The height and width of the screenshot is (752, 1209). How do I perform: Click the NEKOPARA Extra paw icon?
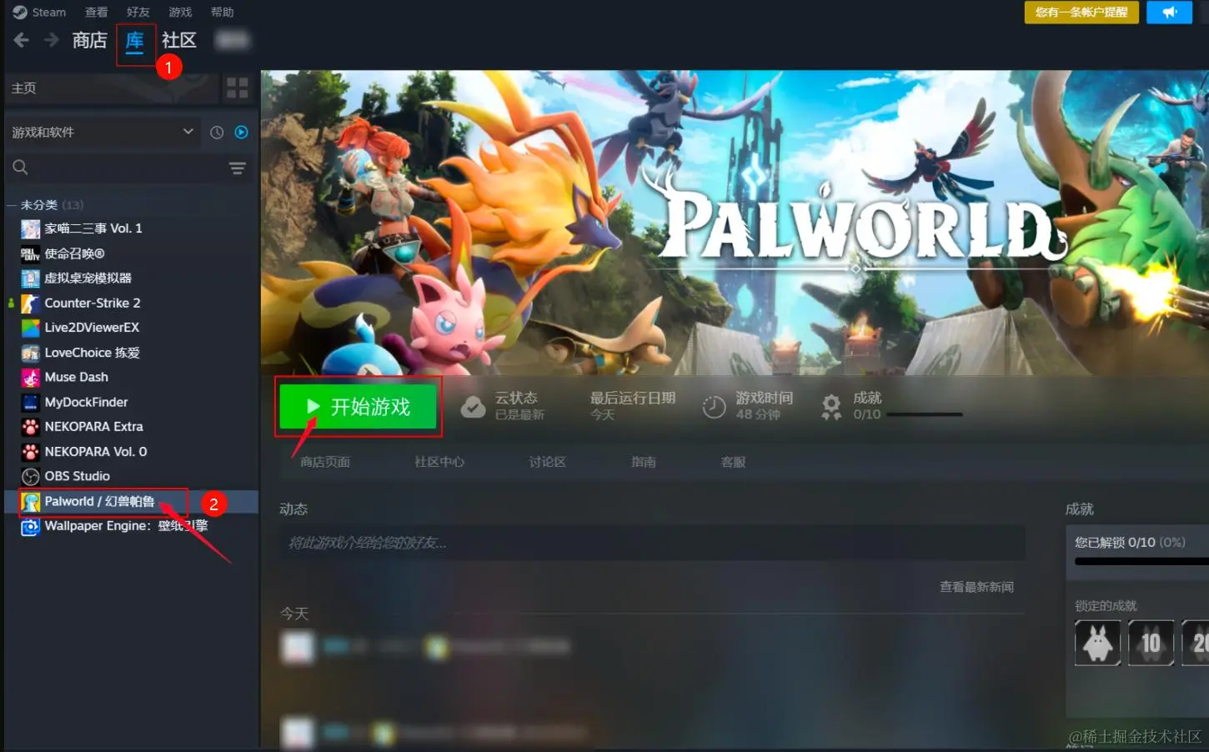click(x=31, y=427)
